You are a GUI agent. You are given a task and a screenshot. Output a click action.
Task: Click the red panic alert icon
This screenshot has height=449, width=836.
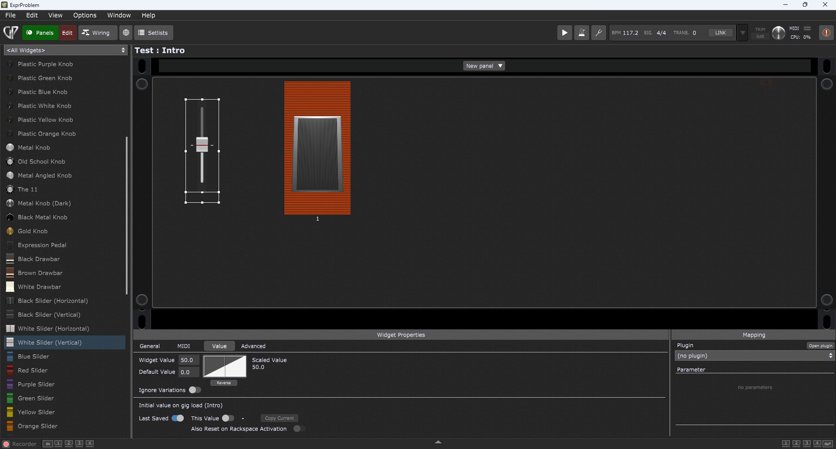(x=826, y=33)
